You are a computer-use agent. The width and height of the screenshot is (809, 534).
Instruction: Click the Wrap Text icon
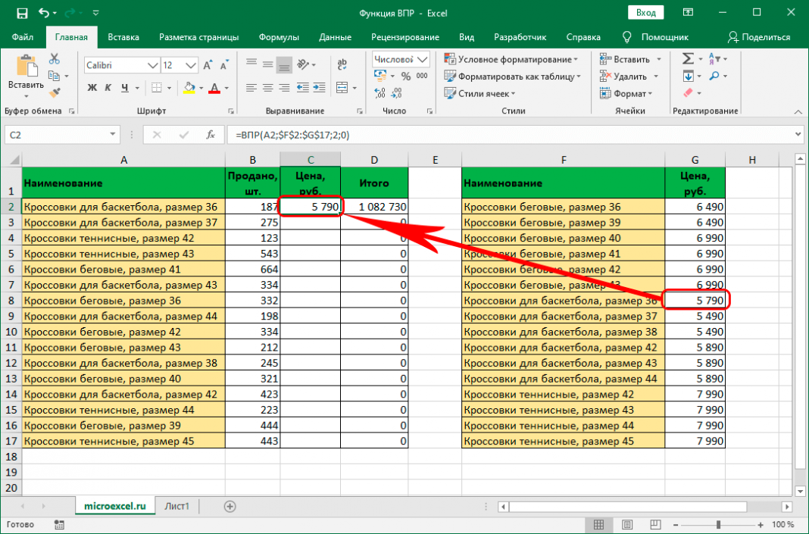coord(342,65)
